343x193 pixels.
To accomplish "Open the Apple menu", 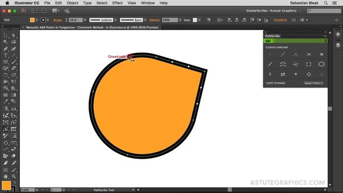I will tap(7, 3).
